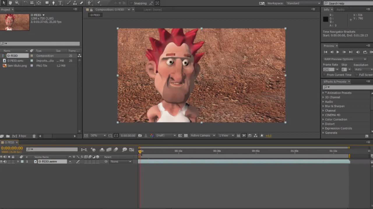
Task: Open the RAM Preview Options dropdown
Action: 345,59
